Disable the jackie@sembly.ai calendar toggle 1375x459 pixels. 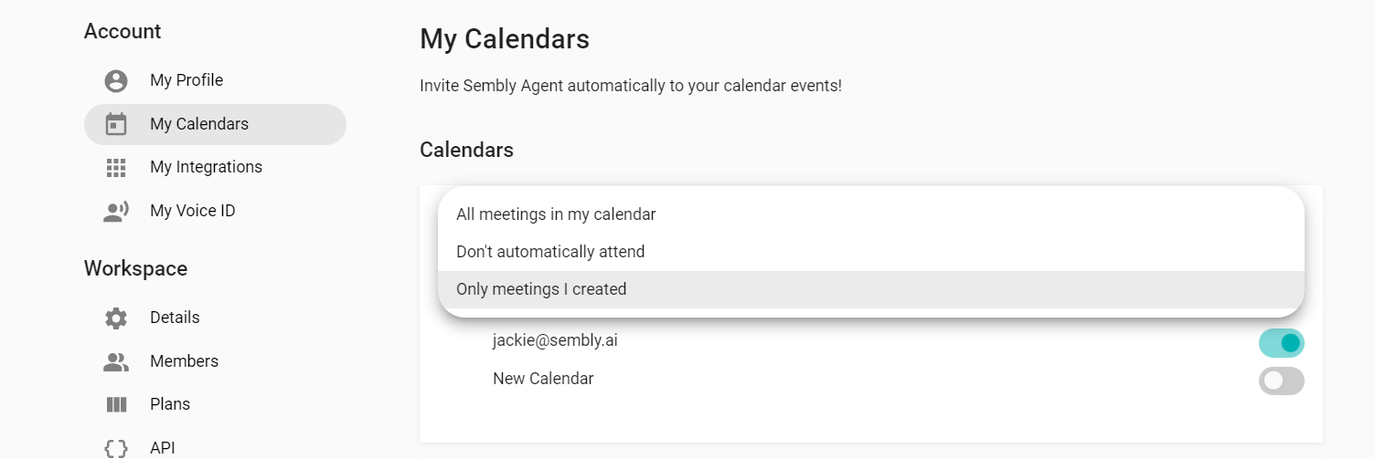(x=1281, y=343)
